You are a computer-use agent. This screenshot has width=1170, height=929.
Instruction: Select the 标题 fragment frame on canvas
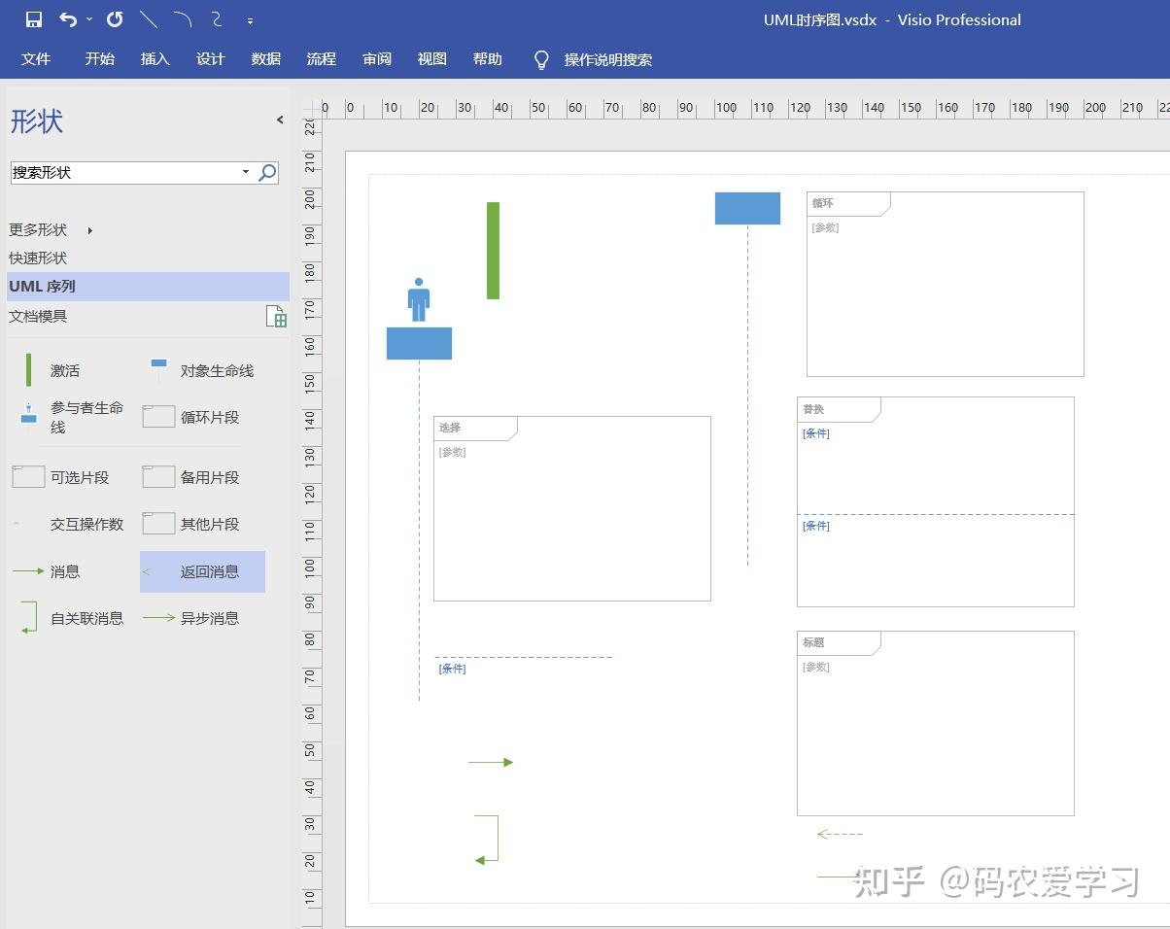pyautogui.click(x=935, y=723)
